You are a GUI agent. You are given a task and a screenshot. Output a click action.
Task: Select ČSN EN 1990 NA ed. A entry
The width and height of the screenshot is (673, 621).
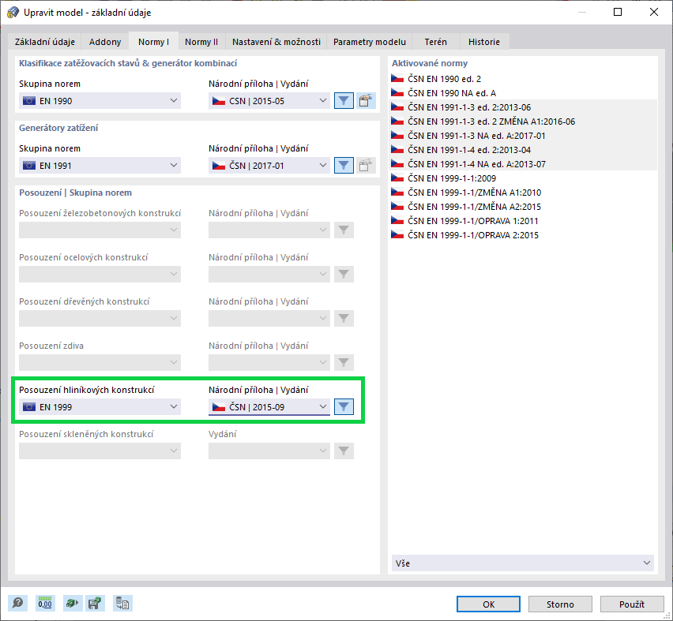click(523, 93)
